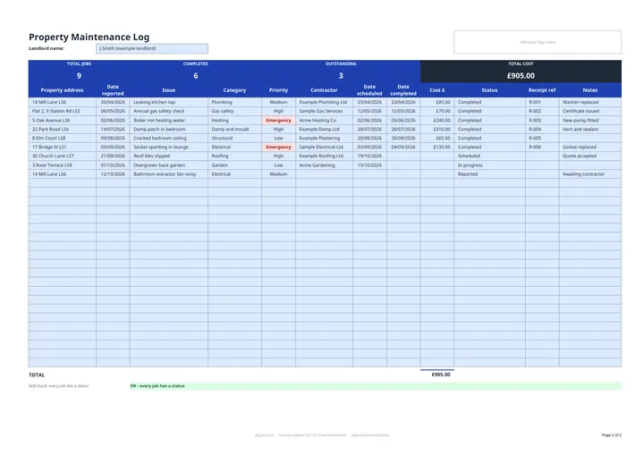Select the £240.00 cost cell

437,121
